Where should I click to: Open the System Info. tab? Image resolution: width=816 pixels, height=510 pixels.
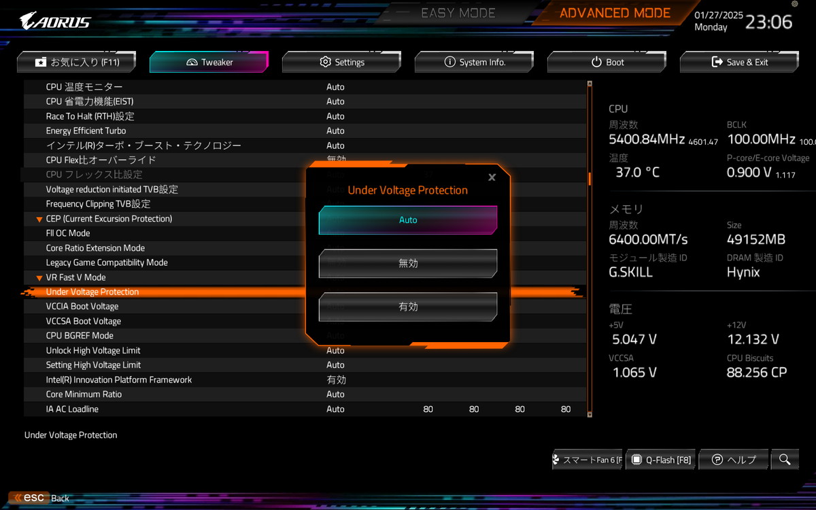click(474, 62)
